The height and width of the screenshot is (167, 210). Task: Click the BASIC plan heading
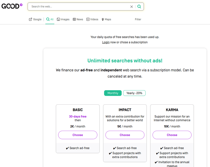tap(78, 110)
